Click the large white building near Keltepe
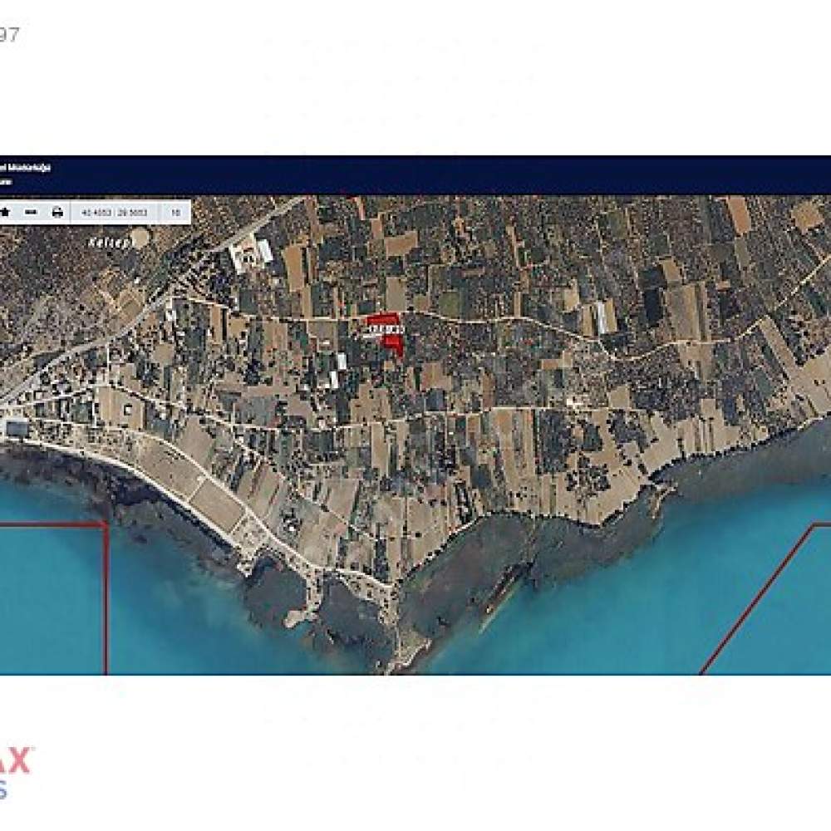Screen dimensions: 831x831 tap(251, 255)
